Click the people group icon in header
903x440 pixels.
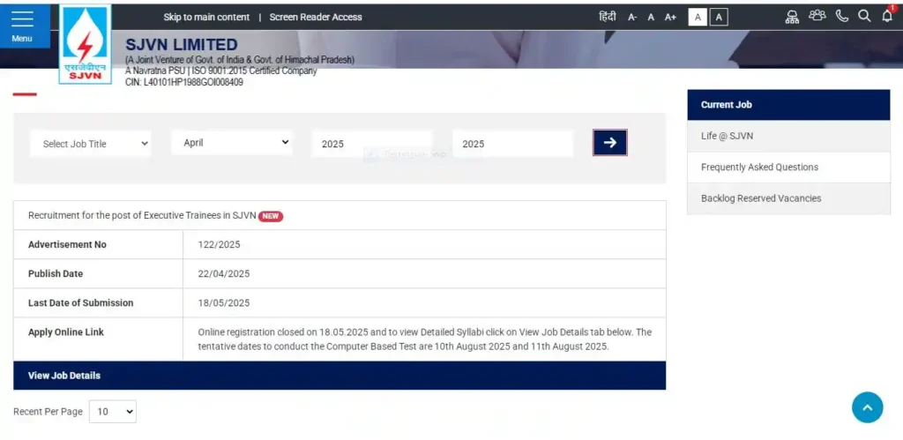click(x=817, y=16)
